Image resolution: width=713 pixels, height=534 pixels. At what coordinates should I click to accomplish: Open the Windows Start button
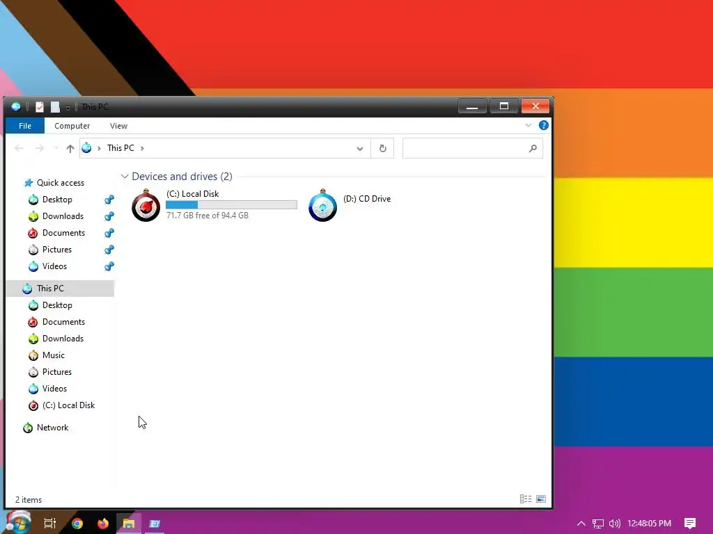[18, 523]
